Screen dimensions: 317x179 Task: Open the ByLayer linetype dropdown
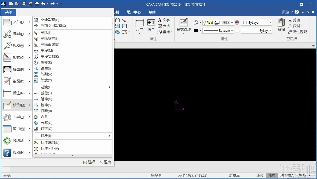(x=218, y=31)
